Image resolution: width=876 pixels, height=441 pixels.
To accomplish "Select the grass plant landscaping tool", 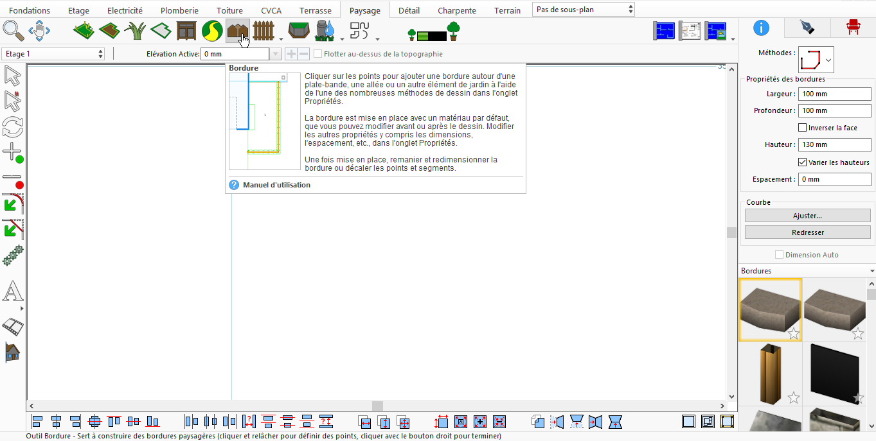I will (135, 30).
